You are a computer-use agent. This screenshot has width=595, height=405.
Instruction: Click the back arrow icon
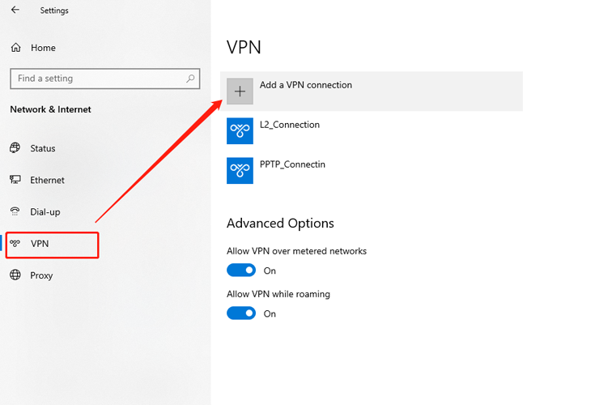coord(15,10)
